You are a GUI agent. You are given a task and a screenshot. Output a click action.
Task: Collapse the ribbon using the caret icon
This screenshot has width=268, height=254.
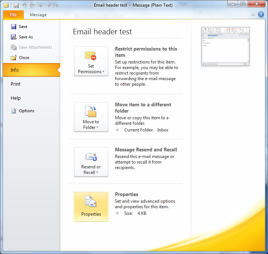(x=253, y=15)
